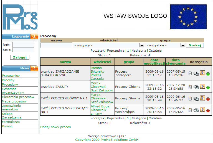The width and height of the screenshot is (213, 143).
Task: Click Alfred Bugaj Kierownik zmiany link
Action: 100,110
